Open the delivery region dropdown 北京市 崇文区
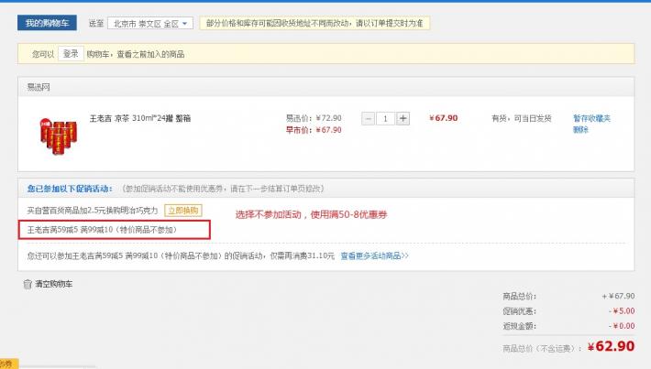 [x=150, y=23]
